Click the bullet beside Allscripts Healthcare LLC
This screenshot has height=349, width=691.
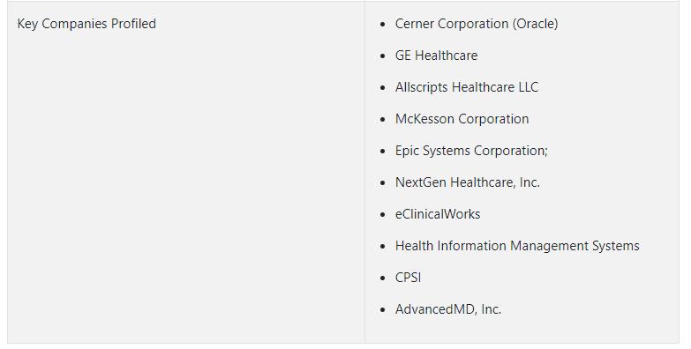click(382, 87)
